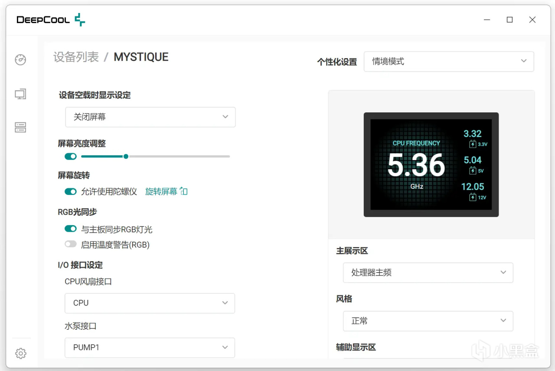555x371 pixels.
Task: Click the 3.32 voltage value
Action: coord(473,134)
